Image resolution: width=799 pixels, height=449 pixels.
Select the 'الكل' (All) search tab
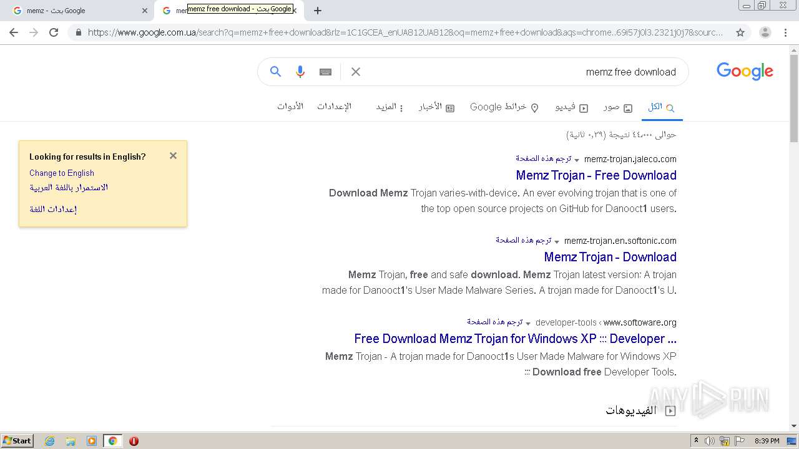661,107
